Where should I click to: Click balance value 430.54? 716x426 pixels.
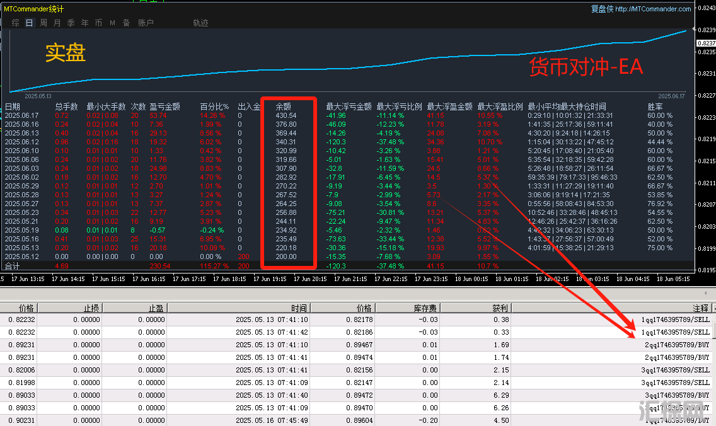click(x=286, y=115)
